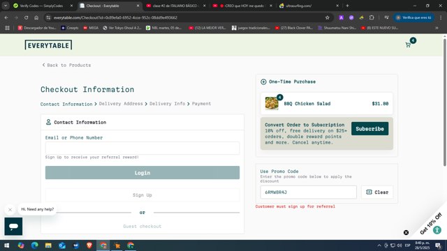Screen dimensions: 447x251
Task: Click the purple 'A' extension icon
Action: point(341,17)
